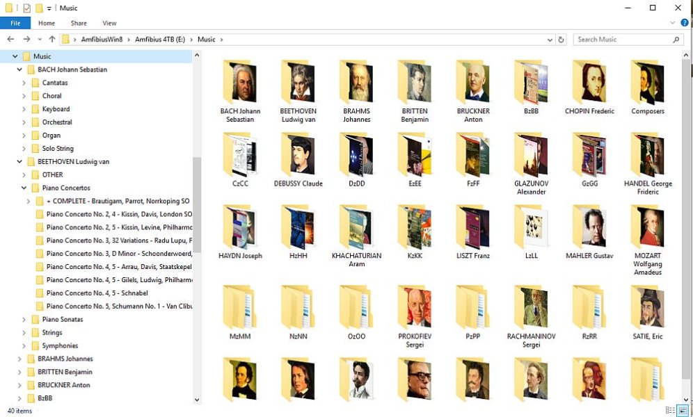Image resolution: width=693 pixels, height=417 pixels.
Task: Click the Back navigation arrow
Action: pos(10,40)
